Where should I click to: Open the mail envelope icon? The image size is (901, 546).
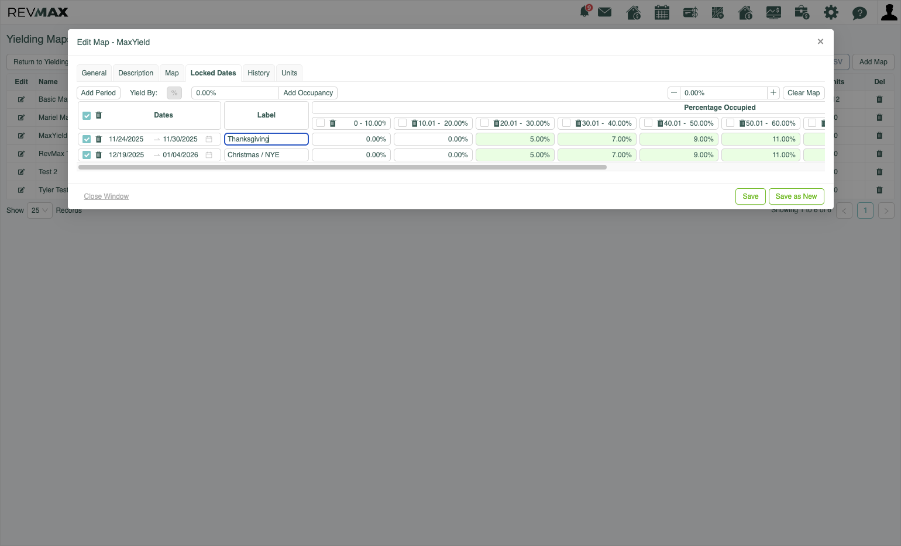(x=604, y=12)
